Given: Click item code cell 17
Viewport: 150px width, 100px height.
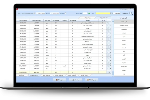Looking at the screenshot, I should tap(102, 28).
